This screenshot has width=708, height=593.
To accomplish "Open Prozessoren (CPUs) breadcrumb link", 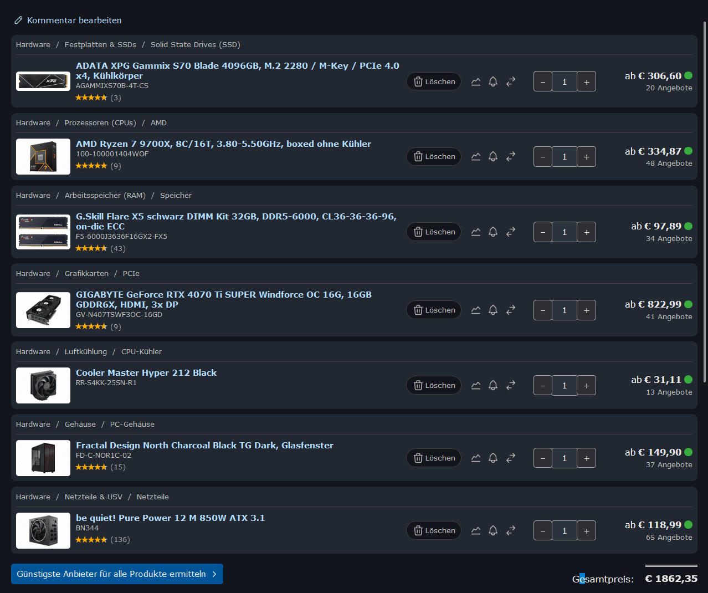I will (x=100, y=123).
